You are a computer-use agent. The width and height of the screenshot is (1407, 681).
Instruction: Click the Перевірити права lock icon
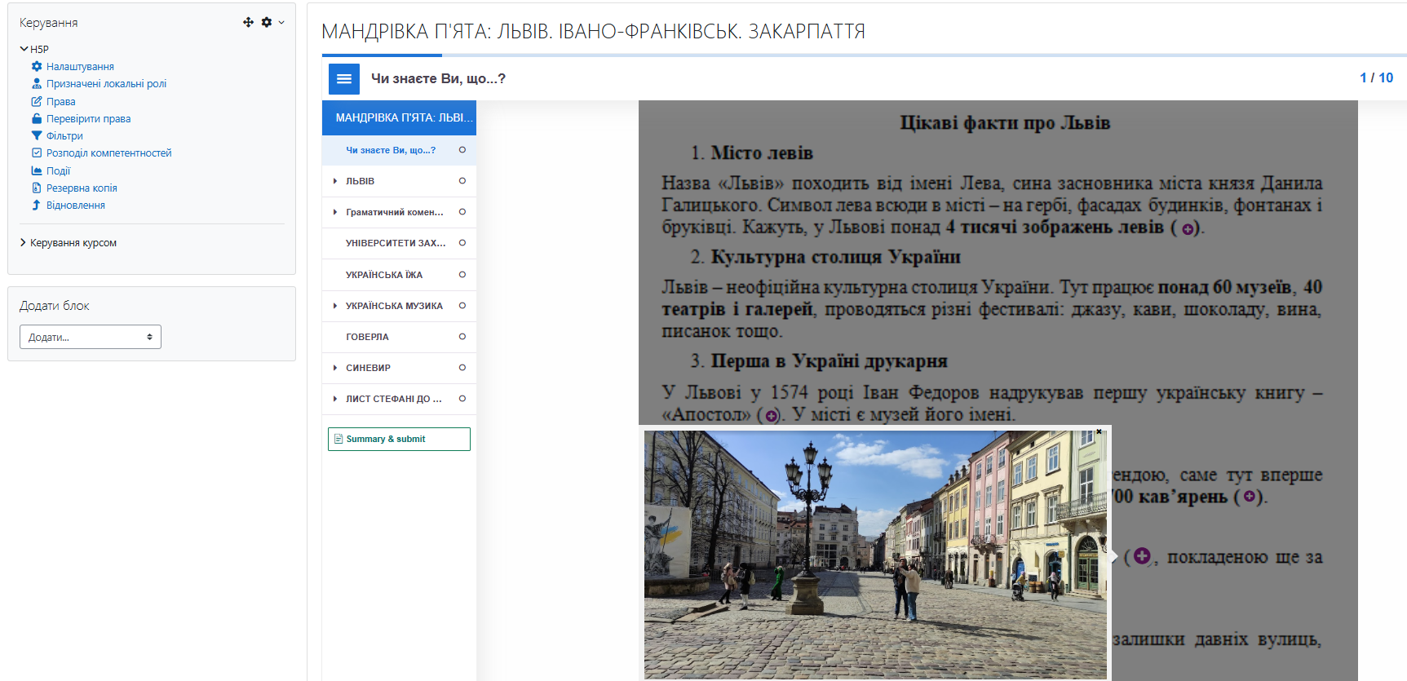tap(37, 118)
